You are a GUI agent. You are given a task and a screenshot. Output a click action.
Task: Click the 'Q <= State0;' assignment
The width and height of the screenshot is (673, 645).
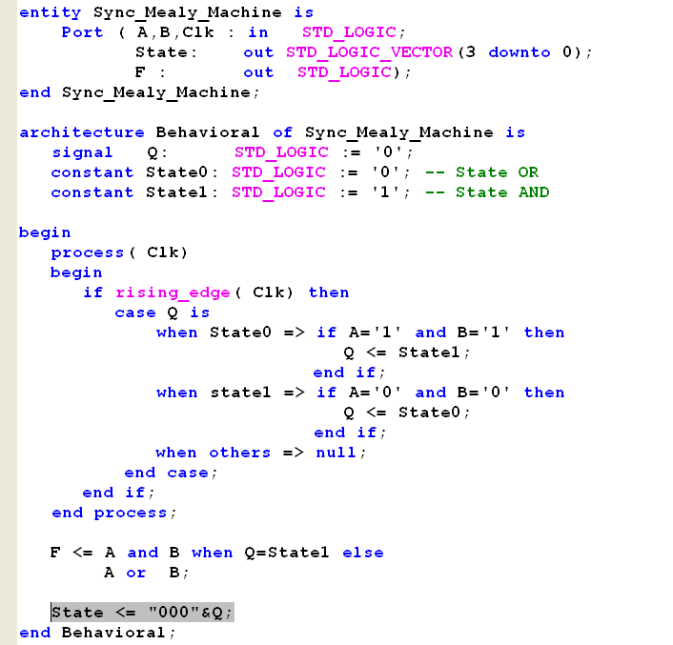407,413
